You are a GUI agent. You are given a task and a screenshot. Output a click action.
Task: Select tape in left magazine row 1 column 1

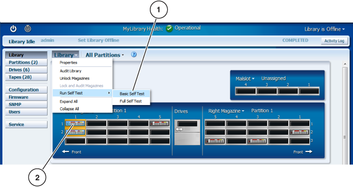pyautogui.click(x=75, y=123)
